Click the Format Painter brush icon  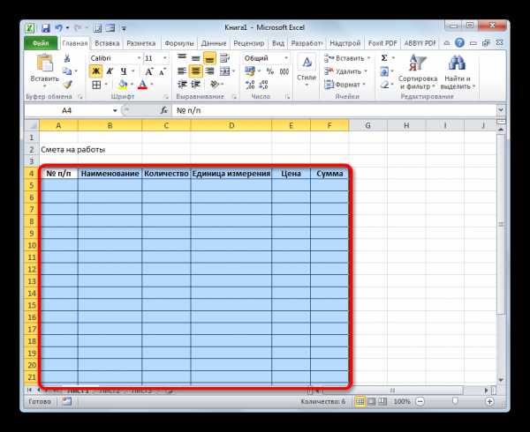pyautogui.click(x=68, y=85)
